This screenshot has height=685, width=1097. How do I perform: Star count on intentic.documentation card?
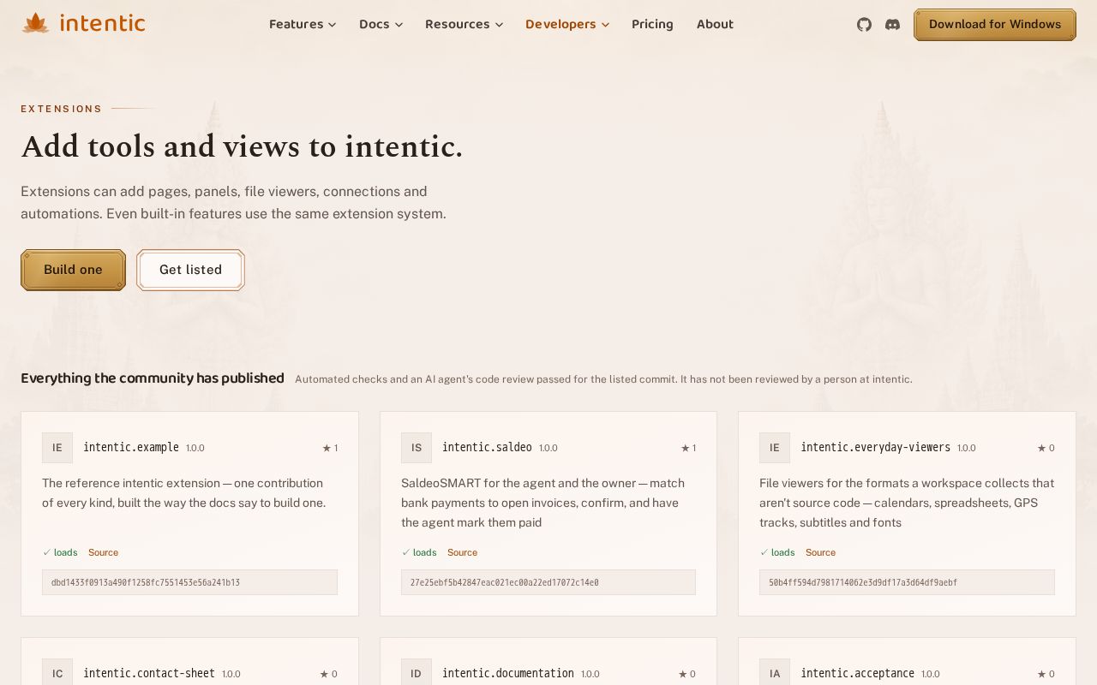click(686, 674)
